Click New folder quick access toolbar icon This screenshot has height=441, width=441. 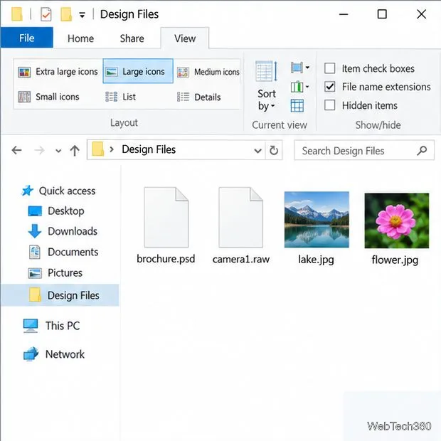[x=66, y=14]
